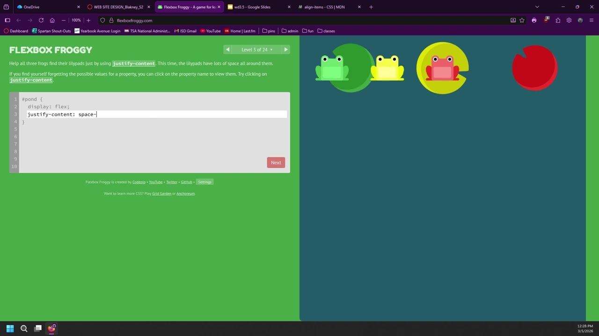Screen dimensions: 599x336
Task: Bookmark this page with the star icon
Action: pyautogui.click(x=522, y=21)
